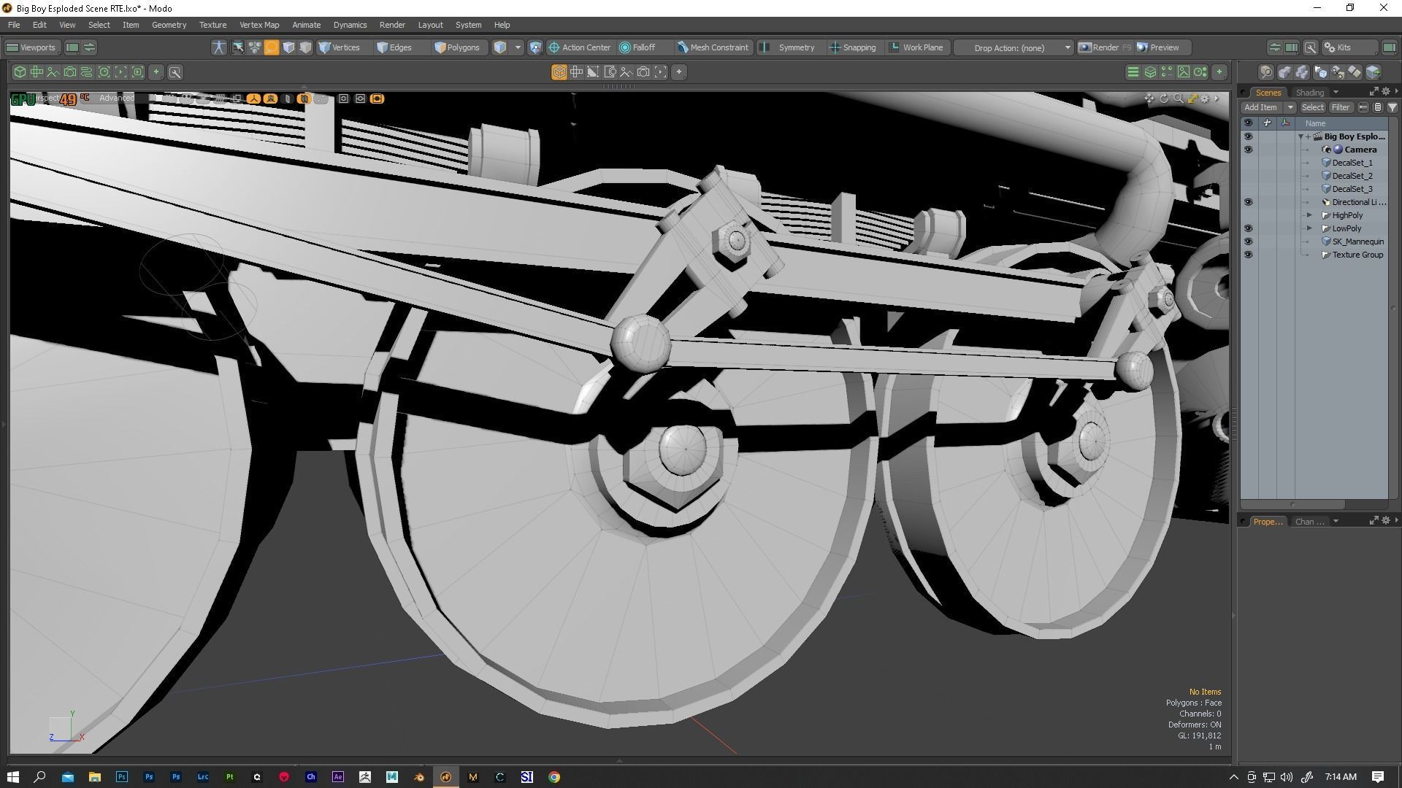Click the viewport settings gear icon
Screen dimensions: 1402x788
tap(1205, 98)
